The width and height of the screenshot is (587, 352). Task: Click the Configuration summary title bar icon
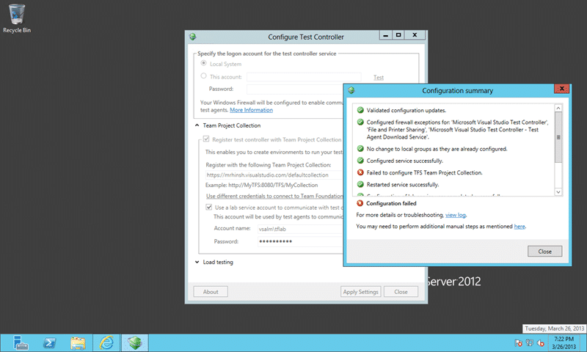pos(351,90)
